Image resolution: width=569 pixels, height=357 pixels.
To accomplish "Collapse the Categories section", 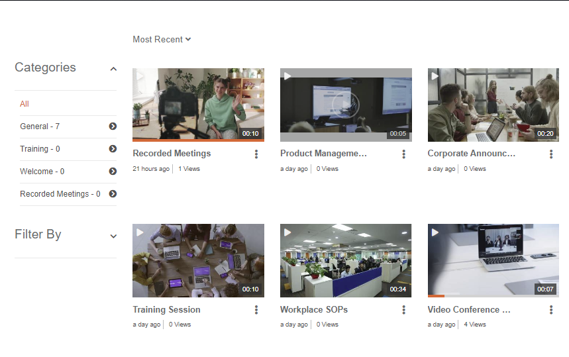I will pyautogui.click(x=113, y=69).
